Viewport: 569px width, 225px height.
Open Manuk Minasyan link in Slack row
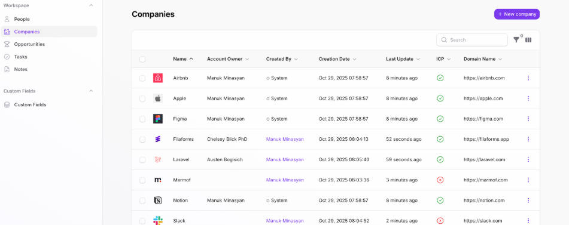pos(285,221)
